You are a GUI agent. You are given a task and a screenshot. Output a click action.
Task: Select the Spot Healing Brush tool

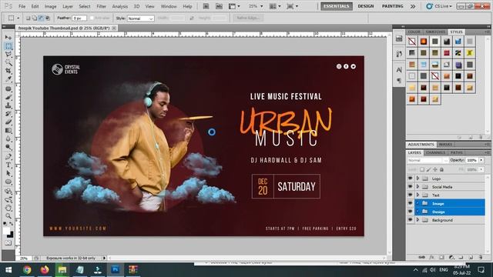pos(8,89)
